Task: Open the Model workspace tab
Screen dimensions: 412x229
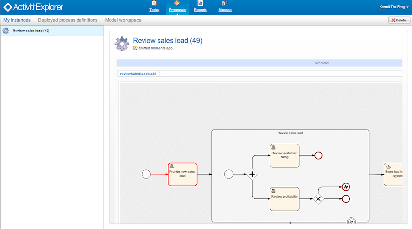Action: tap(123, 20)
